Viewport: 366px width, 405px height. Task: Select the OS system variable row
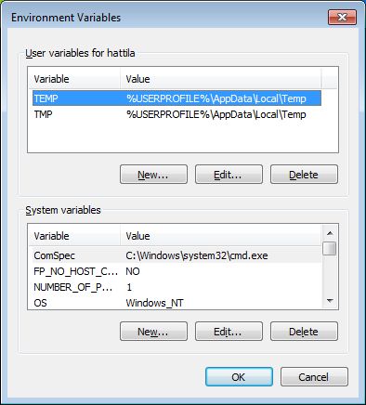click(x=175, y=303)
